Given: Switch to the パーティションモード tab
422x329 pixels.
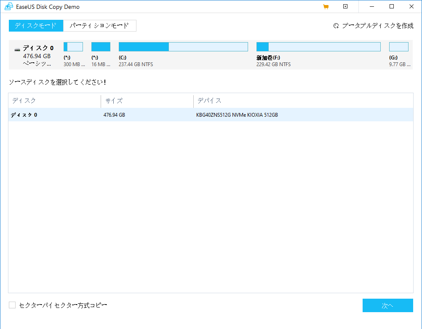Looking at the screenshot, I should [x=99, y=26].
